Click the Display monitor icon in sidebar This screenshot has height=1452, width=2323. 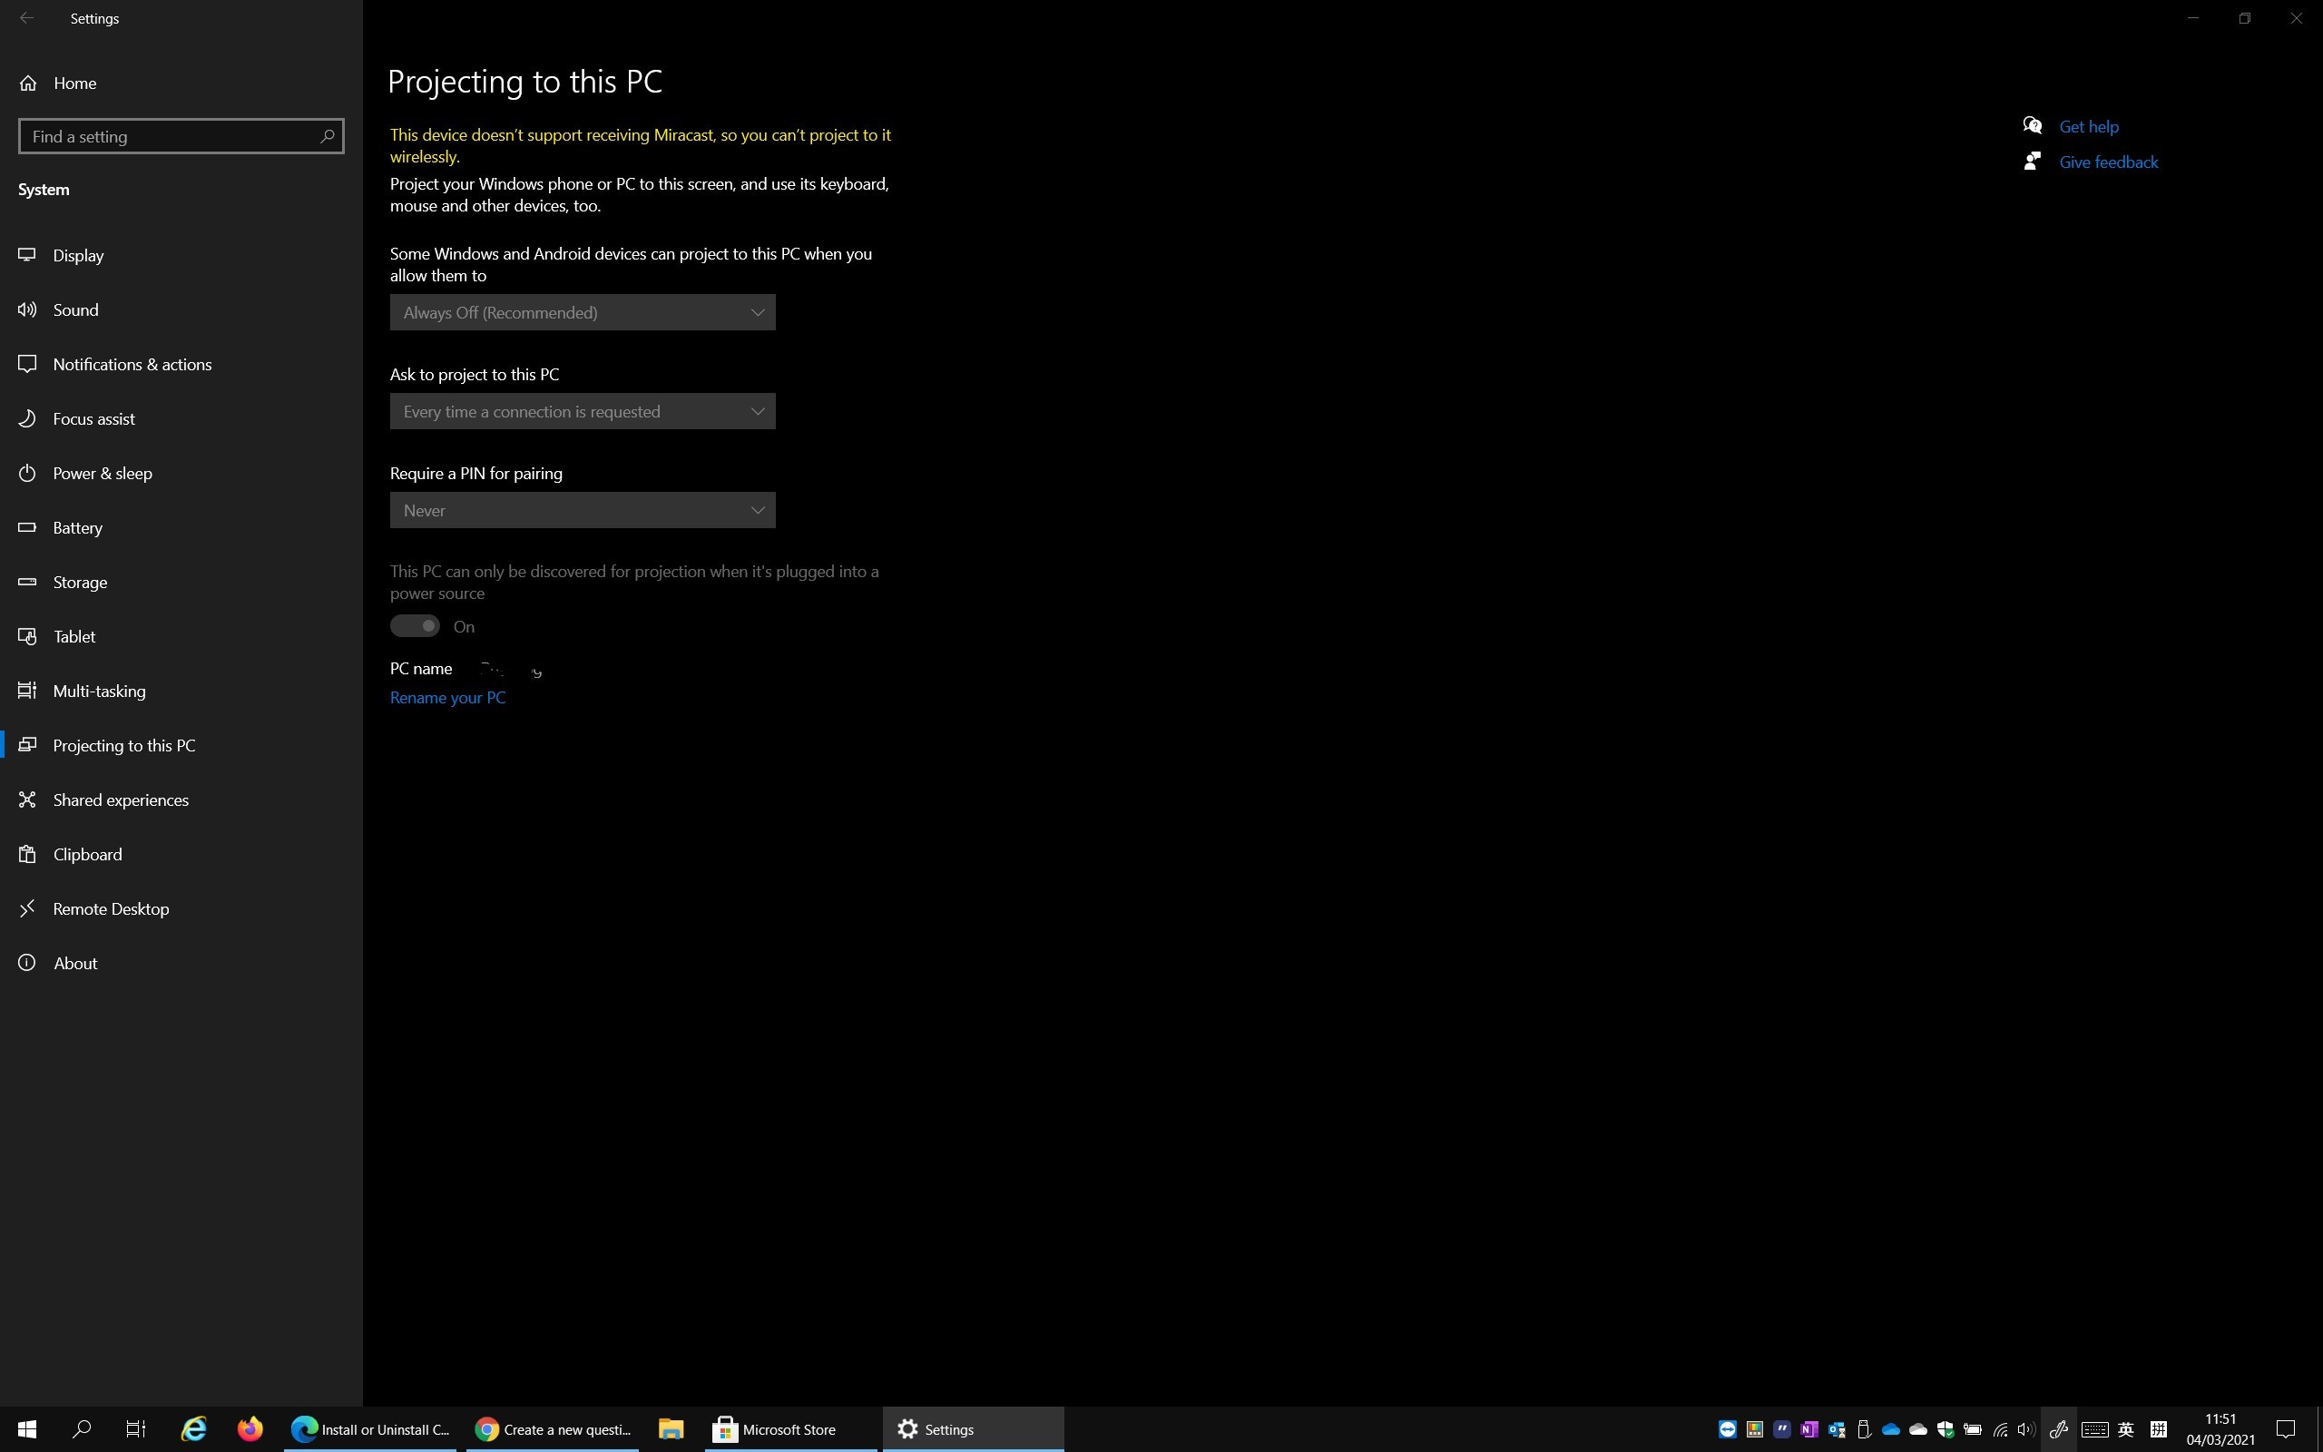pyautogui.click(x=27, y=254)
